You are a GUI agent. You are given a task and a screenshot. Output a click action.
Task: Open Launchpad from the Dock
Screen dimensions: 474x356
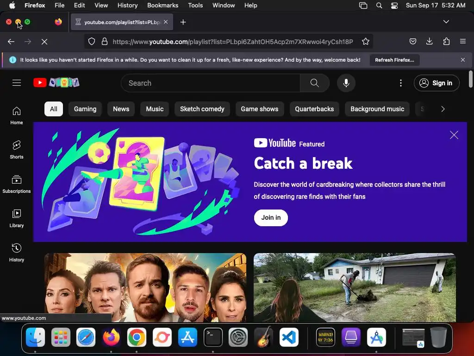(61, 337)
